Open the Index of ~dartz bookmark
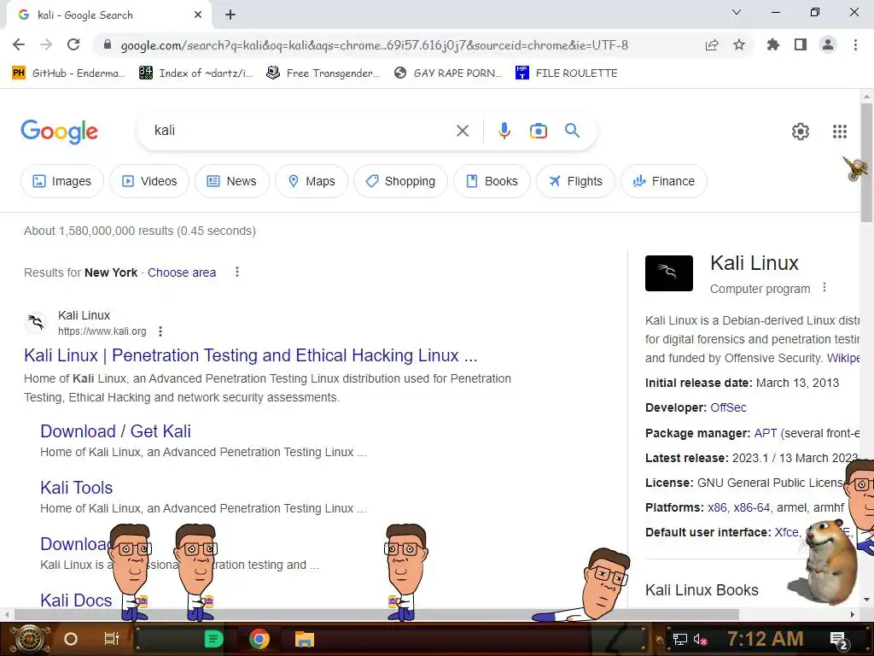This screenshot has height=656, width=874. tap(195, 73)
